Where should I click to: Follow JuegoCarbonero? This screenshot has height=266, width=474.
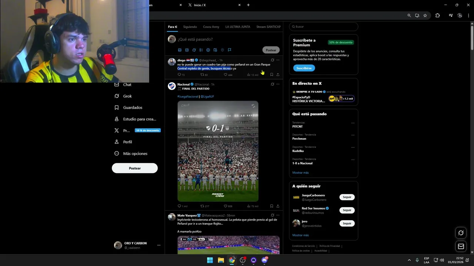[347, 197]
